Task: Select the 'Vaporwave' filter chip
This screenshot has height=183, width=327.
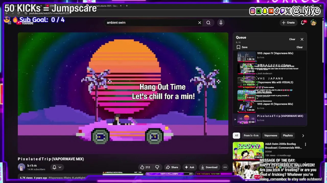Action: tap(271, 135)
